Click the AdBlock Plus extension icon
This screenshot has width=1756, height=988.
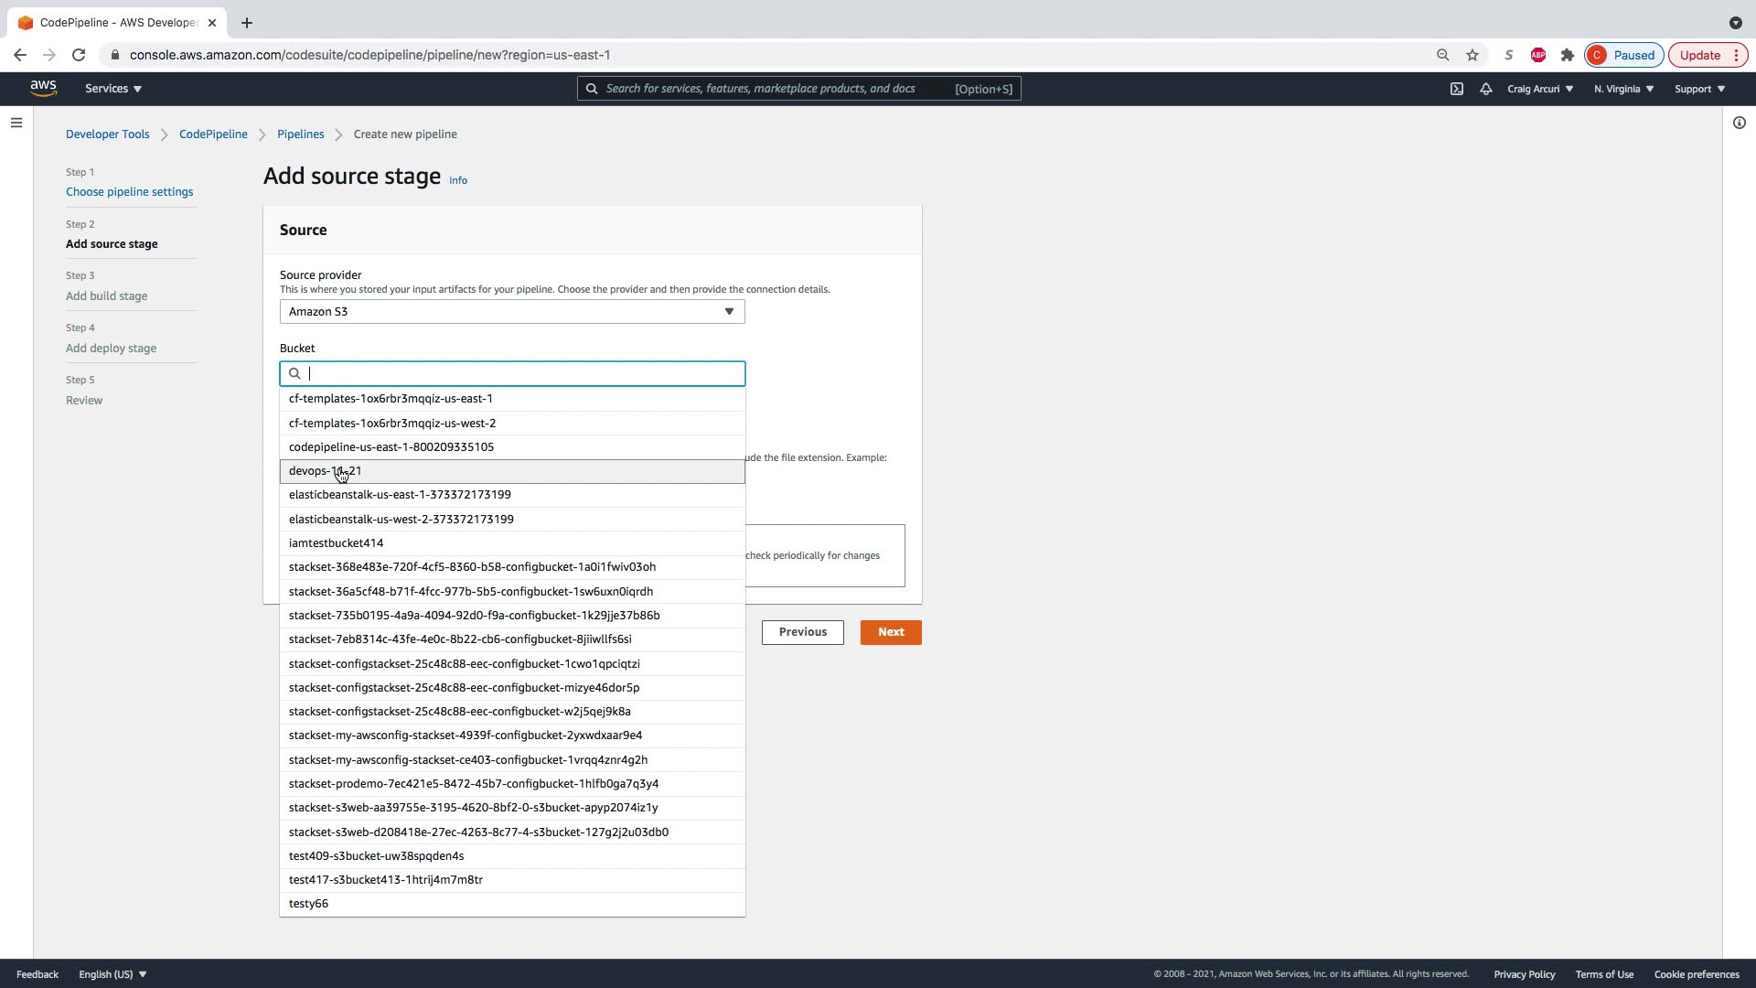1538,55
